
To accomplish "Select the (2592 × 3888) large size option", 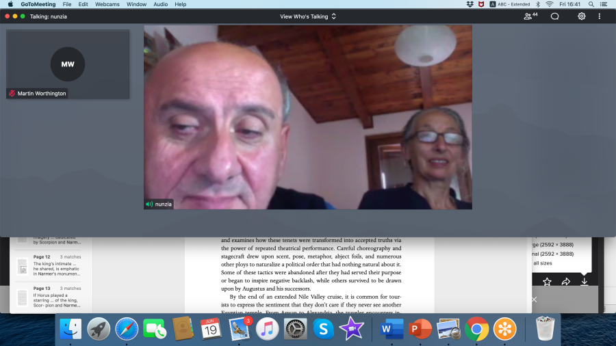I will click(x=553, y=244).
